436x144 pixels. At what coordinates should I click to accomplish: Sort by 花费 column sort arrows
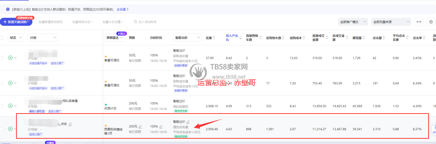pos(214,38)
